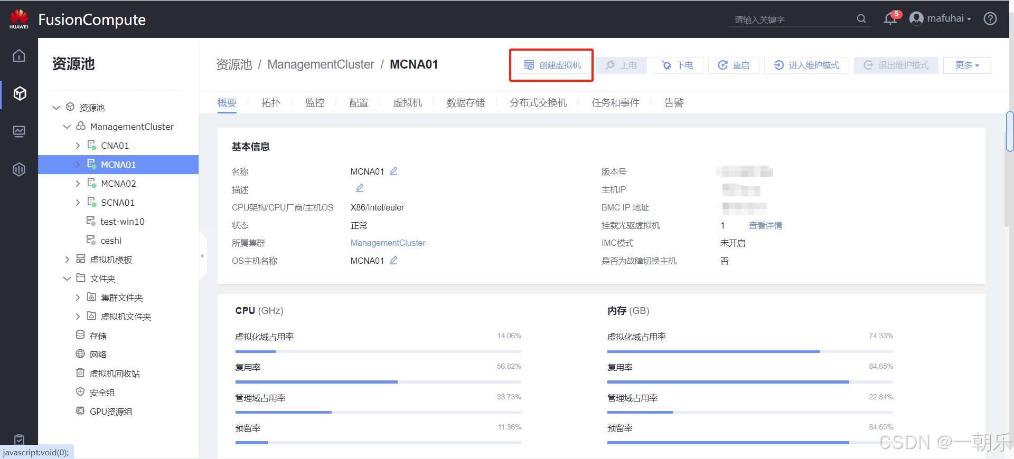The height and width of the screenshot is (459, 1014).
Task: Select the MCNA01 tree item
Action: (x=118, y=165)
